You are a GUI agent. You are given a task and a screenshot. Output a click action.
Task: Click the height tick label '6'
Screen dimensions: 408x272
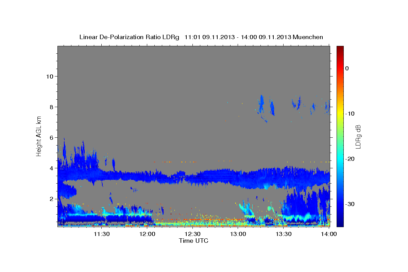pos(51,138)
